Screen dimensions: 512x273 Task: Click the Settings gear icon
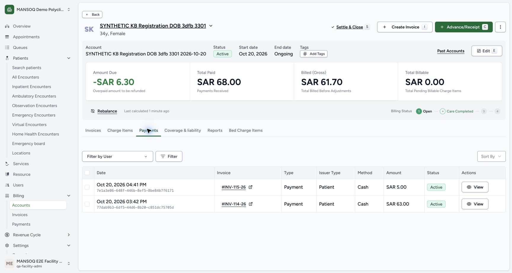pyautogui.click(x=7, y=245)
